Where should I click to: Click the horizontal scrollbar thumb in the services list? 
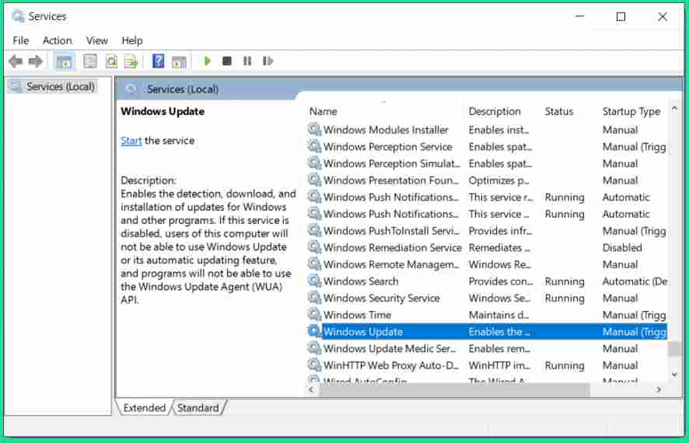click(453, 389)
